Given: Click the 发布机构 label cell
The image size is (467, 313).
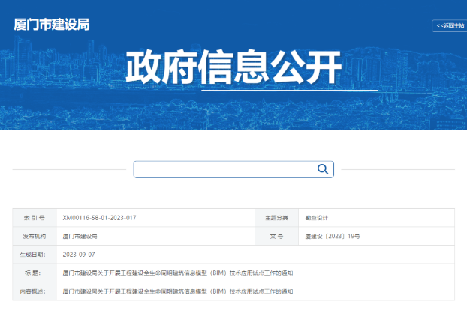Looking at the screenshot, I should click(x=35, y=237).
